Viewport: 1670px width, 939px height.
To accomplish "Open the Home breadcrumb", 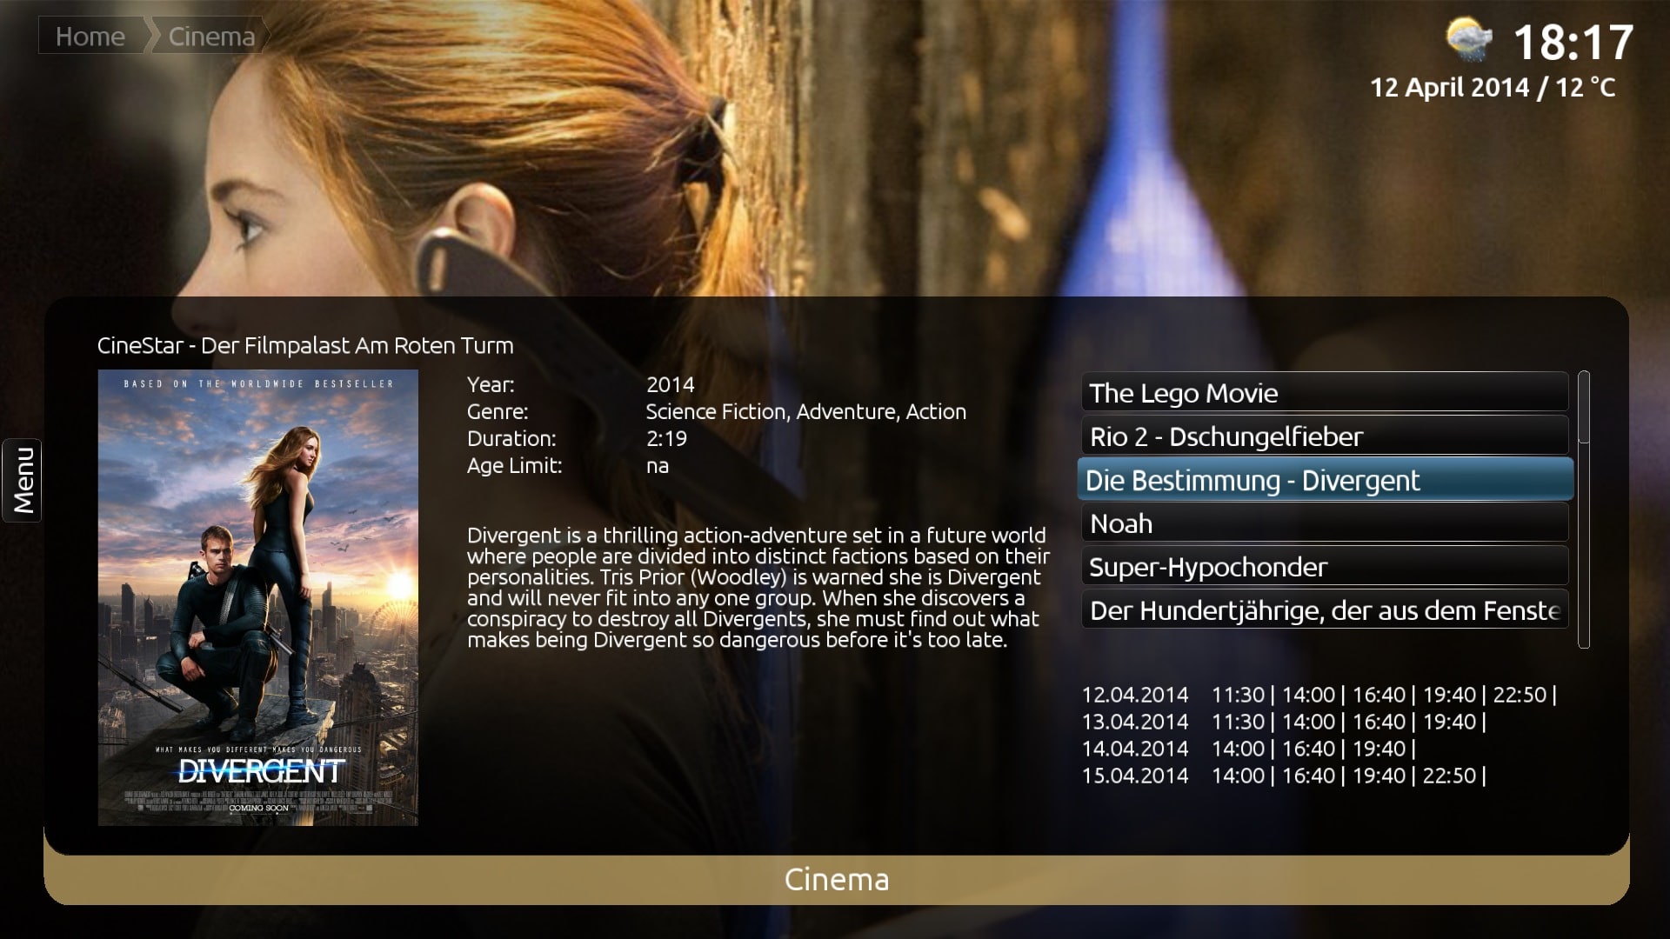I will (90, 37).
